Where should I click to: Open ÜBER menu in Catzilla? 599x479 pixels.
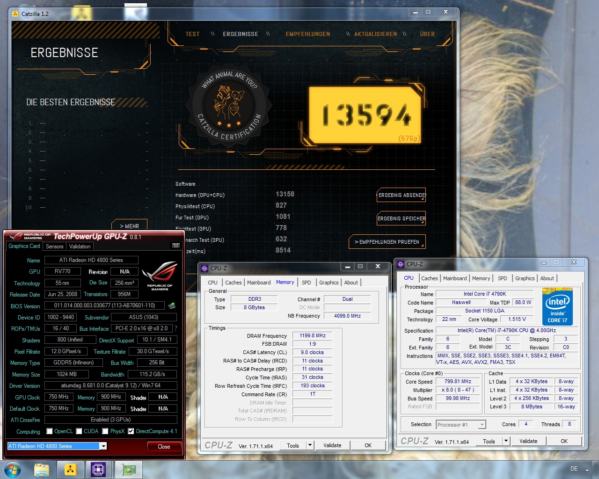[427, 34]
